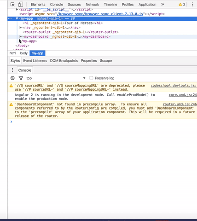Screen dimensions: 197x221
Task: Switch to the Console tab in top bar
Action: [x=57, y=5]
